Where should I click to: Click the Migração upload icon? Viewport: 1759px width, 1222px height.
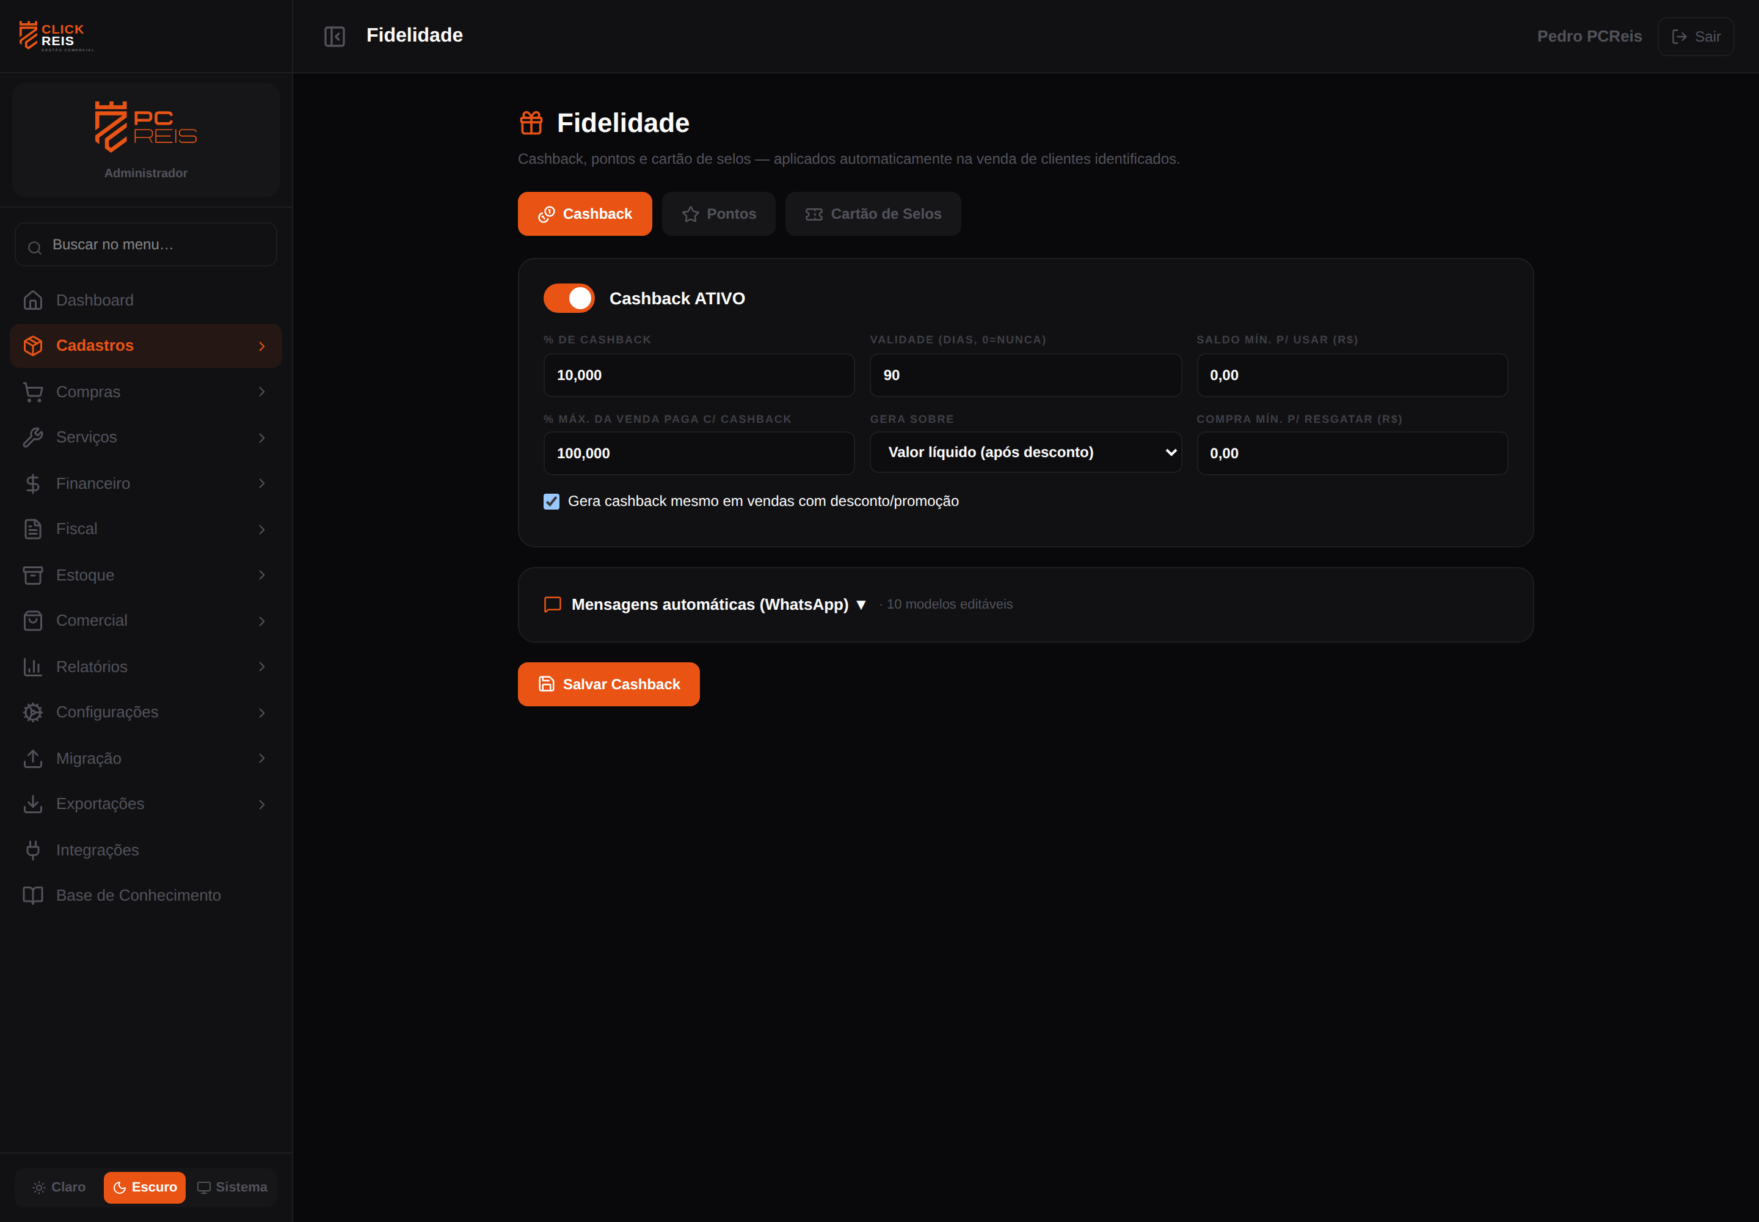33,758
